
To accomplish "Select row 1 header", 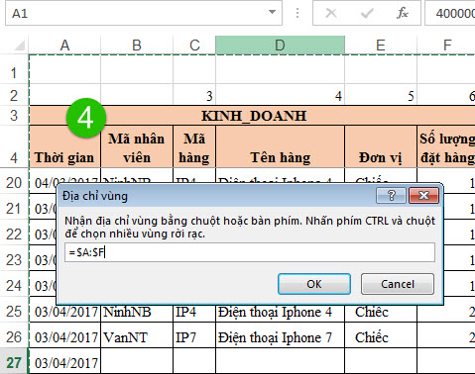I will coord(14,70).
